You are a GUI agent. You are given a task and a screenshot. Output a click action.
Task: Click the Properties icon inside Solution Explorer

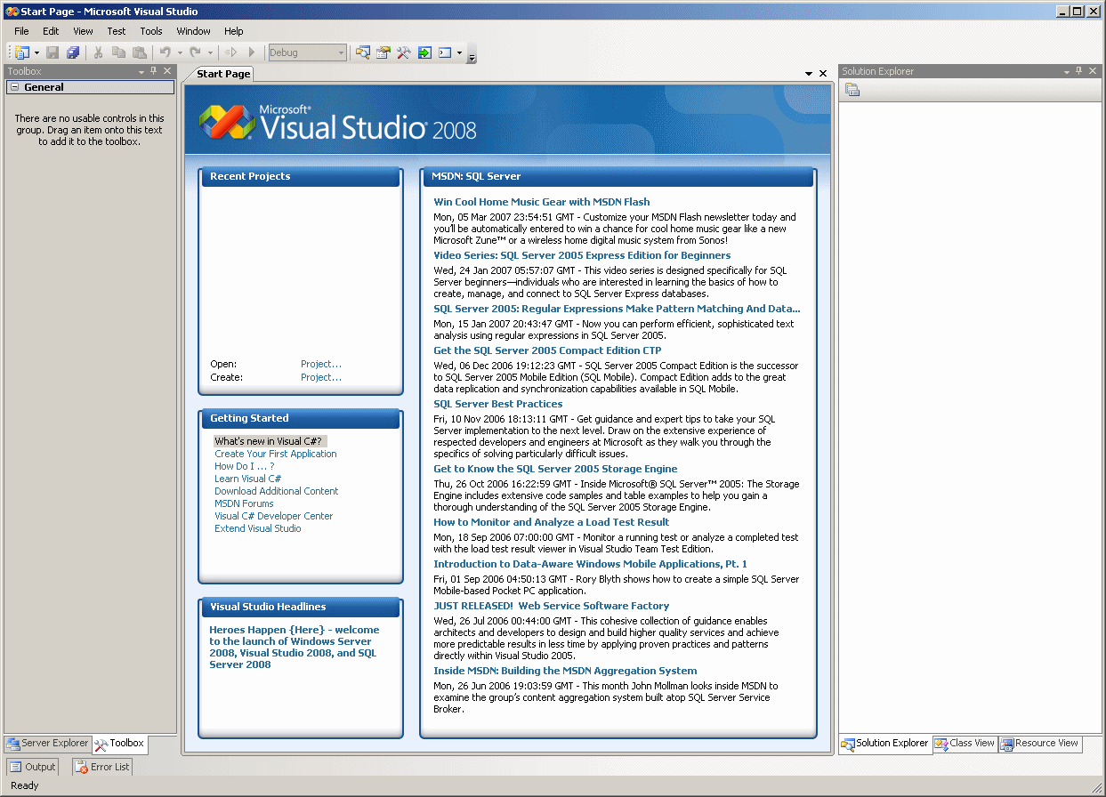852,90
